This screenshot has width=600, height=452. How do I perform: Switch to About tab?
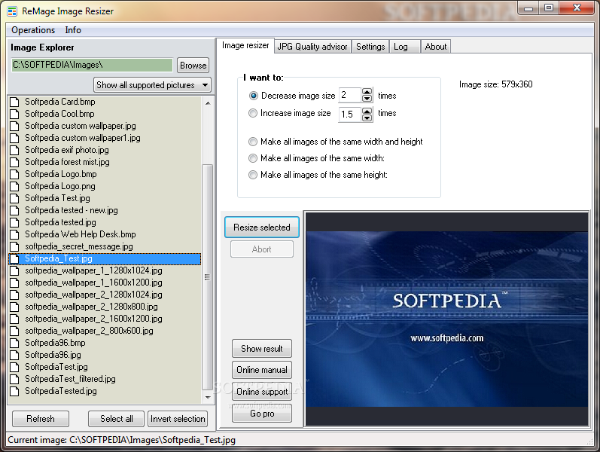point(436,47)
